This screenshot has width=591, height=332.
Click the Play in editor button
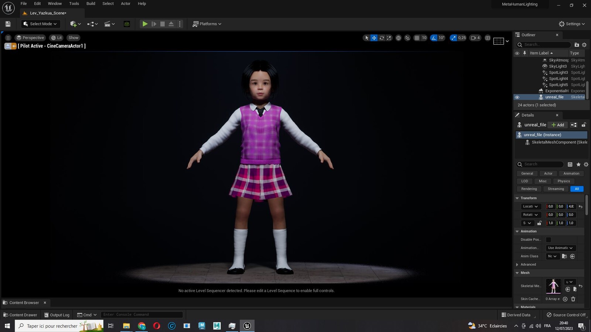[145, 24]
